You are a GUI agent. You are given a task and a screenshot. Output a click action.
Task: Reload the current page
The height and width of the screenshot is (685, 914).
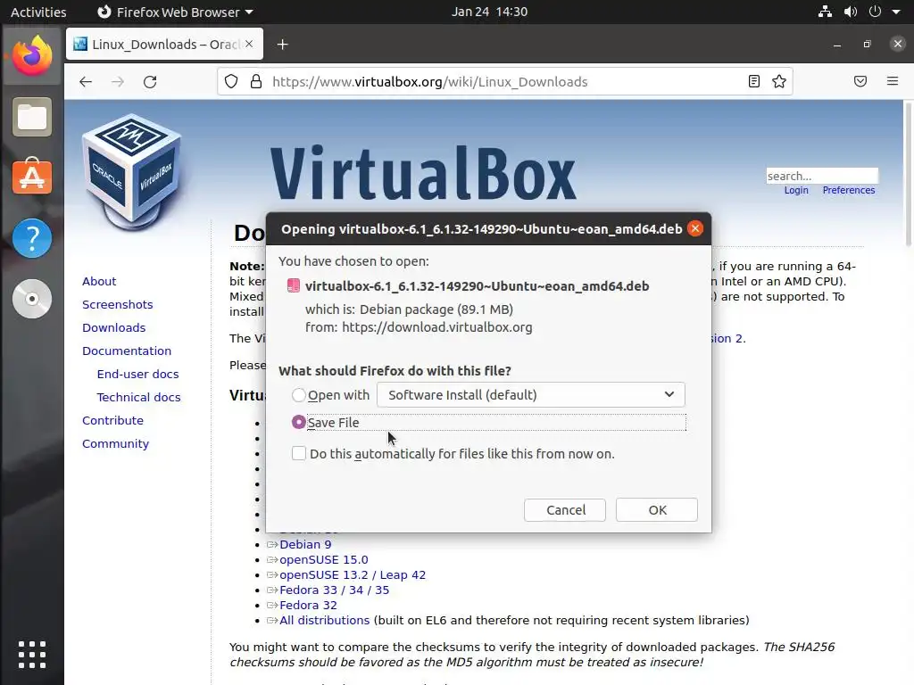point(150,81)
